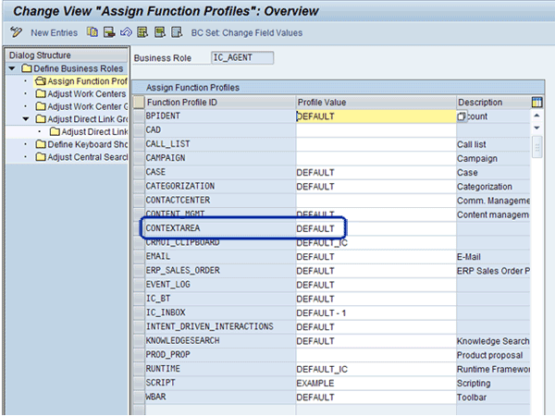
Task: Click the Function Profile ID column header
Action: 220,103
